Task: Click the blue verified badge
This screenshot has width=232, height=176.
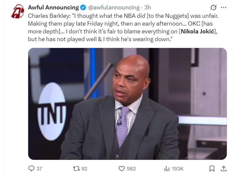Action: [x=83, y=7]
